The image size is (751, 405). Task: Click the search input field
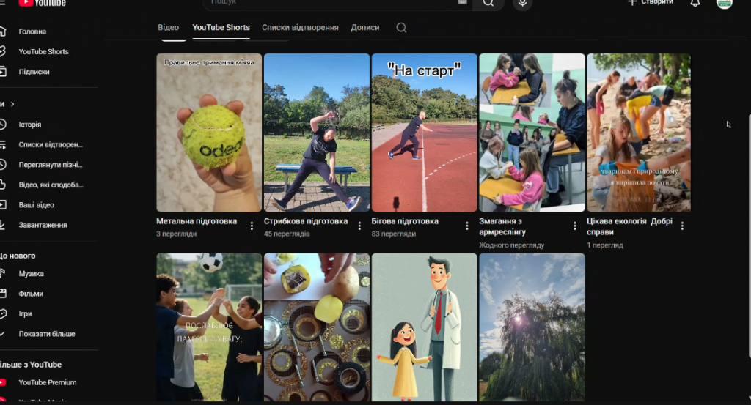(x=330, y=3)
